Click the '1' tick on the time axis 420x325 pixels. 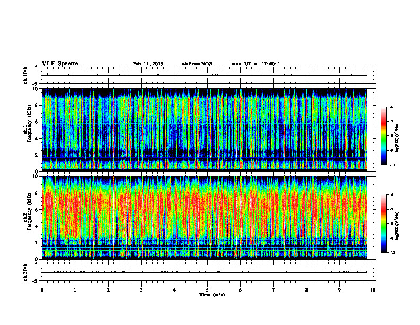click(75, 290)
